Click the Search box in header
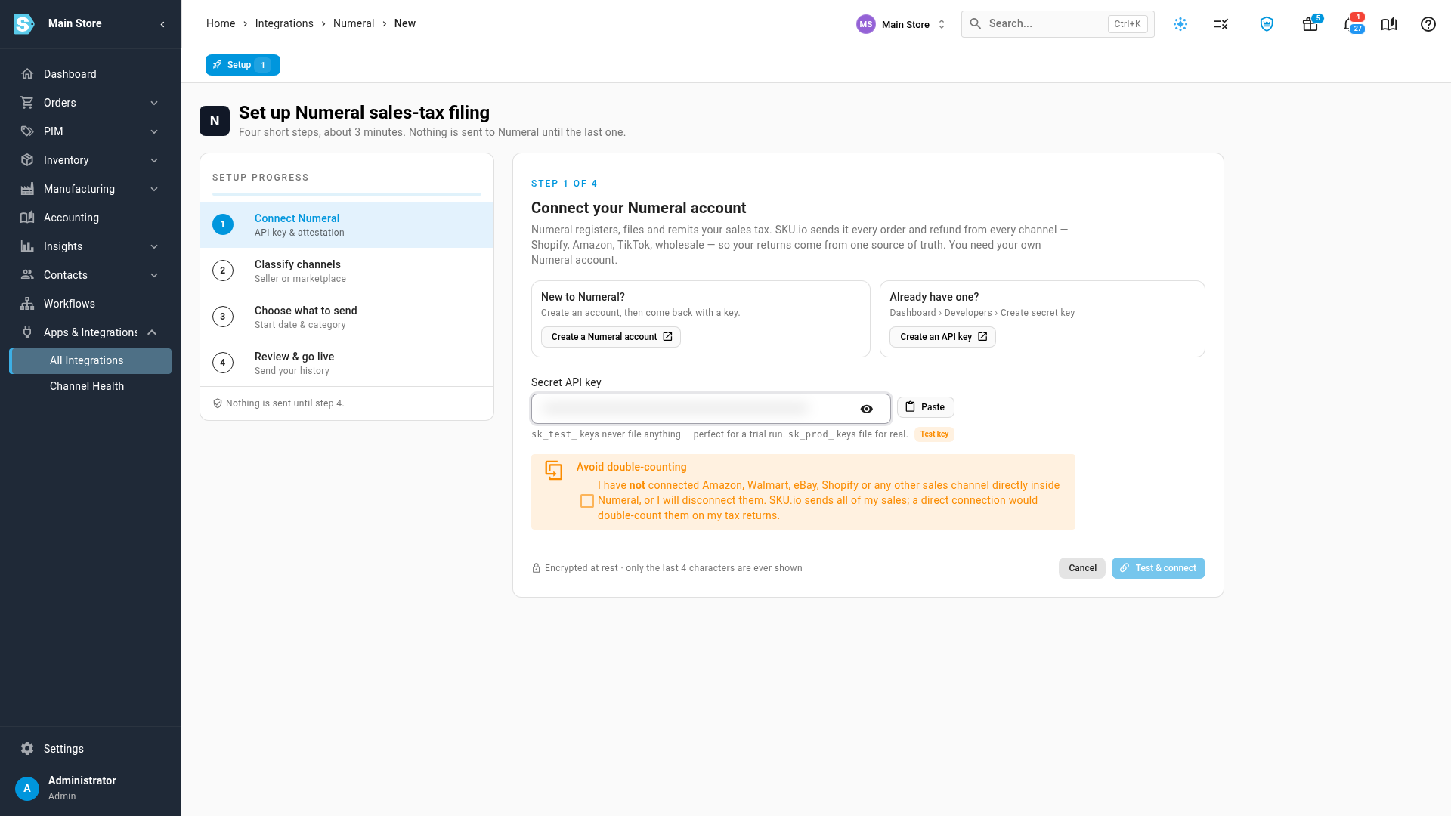 click(1058, 24)
